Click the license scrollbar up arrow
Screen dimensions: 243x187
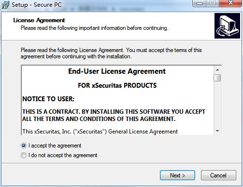coord(217,70)
